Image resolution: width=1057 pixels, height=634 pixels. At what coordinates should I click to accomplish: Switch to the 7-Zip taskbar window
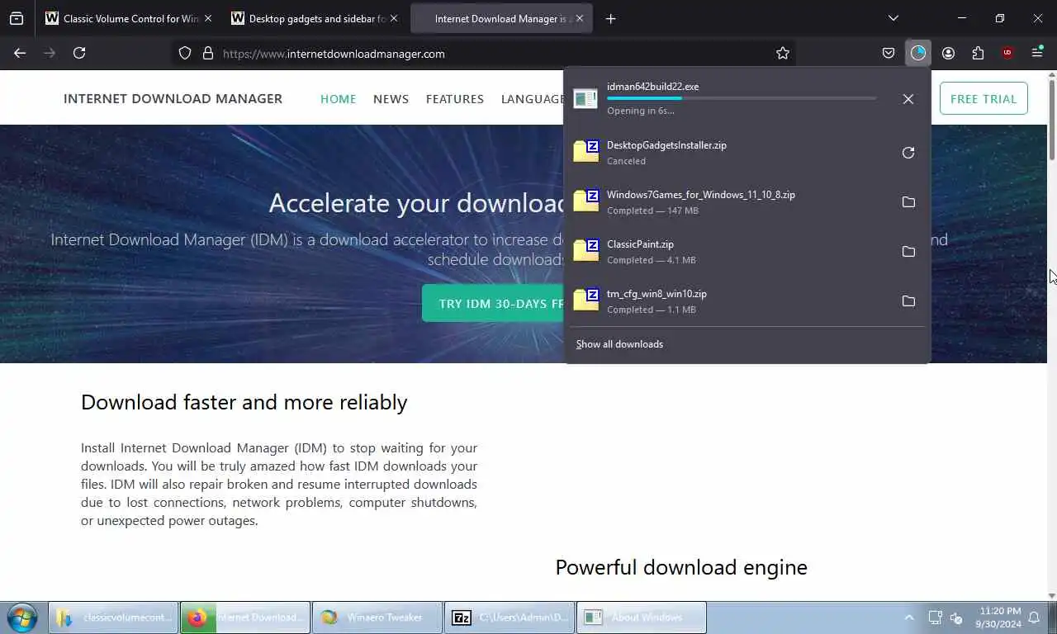pyautogui.click(x=510, y=617)
